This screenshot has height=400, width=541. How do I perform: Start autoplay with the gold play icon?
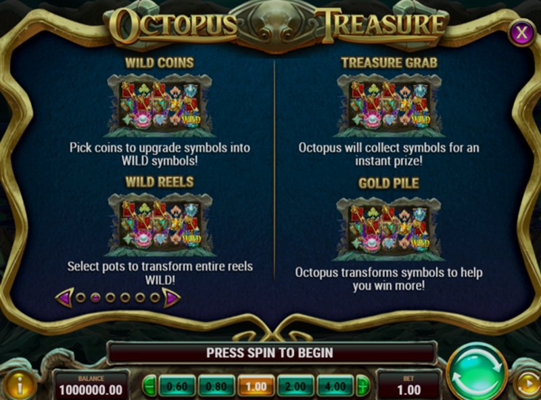tap(527, 384)
